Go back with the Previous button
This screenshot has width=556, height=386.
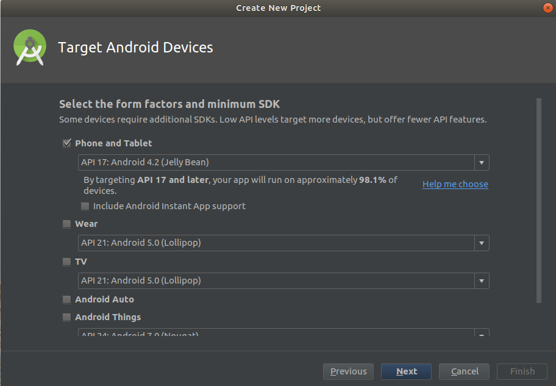[x=348, y=371]
